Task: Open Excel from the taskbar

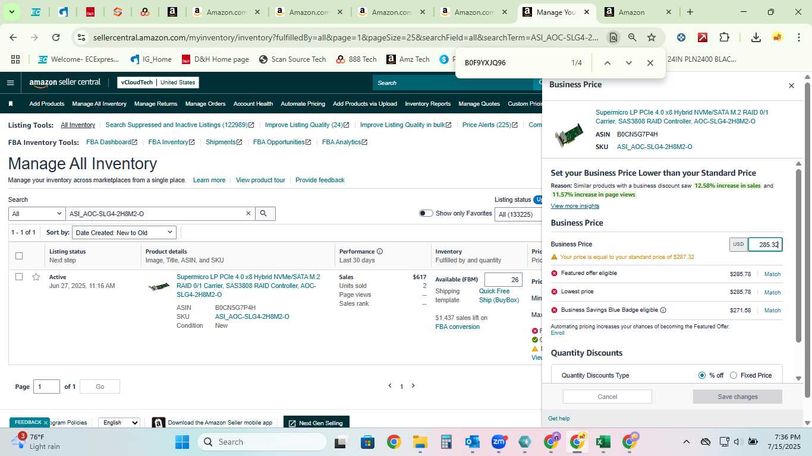Action: tap(603, 442)
